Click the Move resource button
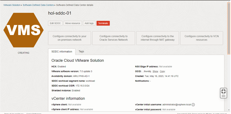231x114 pixels. point(73,23)
